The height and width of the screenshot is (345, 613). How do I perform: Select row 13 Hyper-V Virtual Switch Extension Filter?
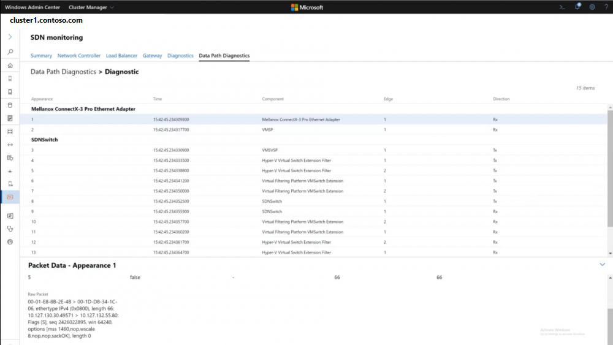pyautogui.click(x=313, y=252)
